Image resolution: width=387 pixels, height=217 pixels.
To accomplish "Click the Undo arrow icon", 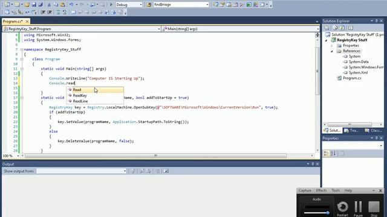I will pos(71,4).
